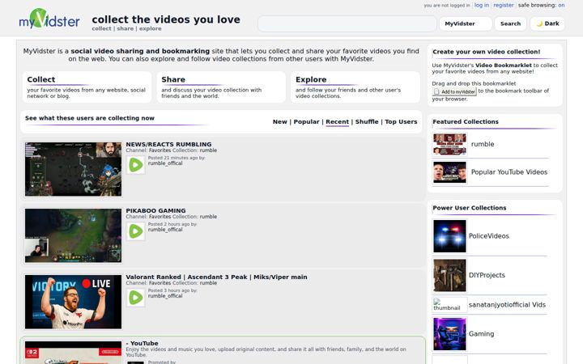Viewport: 583px width, 364px height.
Task: Open rumble featured collection thumbnail
Action: (x=449, y=144)
